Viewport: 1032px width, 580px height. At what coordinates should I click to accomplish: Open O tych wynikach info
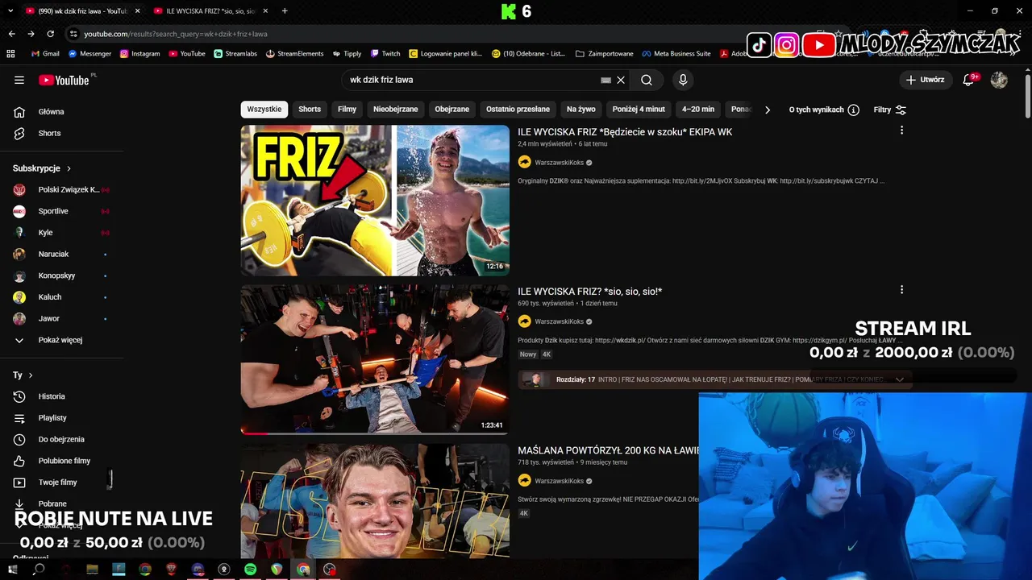click(824, 110)
